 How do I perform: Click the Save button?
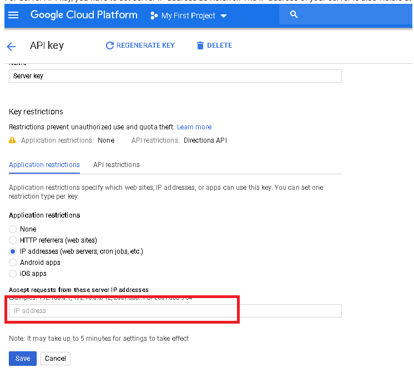pyautogui.click(x=23, y=359)
